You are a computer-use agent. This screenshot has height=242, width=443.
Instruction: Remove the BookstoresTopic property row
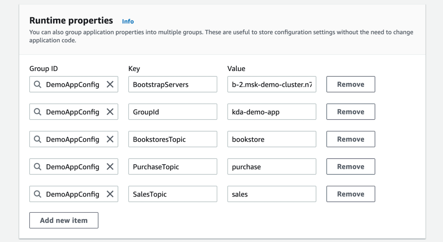click(x=350, y=139)
